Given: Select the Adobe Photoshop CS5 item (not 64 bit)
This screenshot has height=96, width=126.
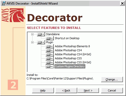Looking at the screenshot, I should click(x=68, y=58).
